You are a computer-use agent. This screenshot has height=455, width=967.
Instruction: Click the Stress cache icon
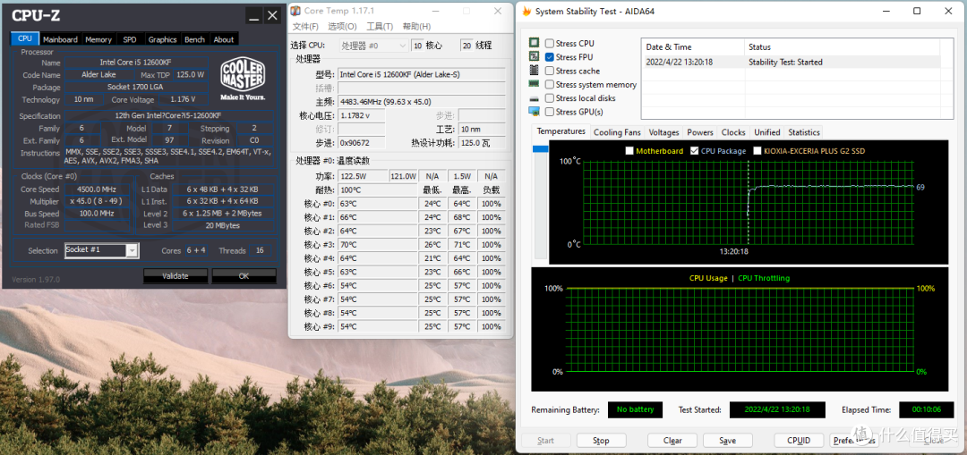point(534,71)
